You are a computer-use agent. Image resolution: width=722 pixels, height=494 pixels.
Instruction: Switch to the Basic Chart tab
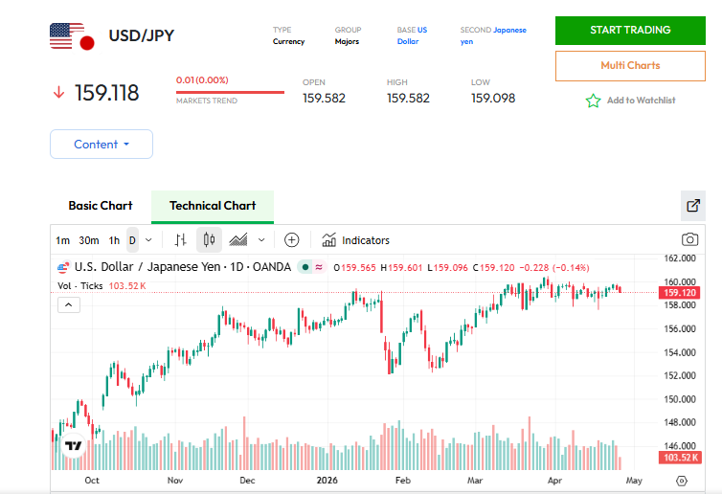pyautogui.click(x=101, y=206)
